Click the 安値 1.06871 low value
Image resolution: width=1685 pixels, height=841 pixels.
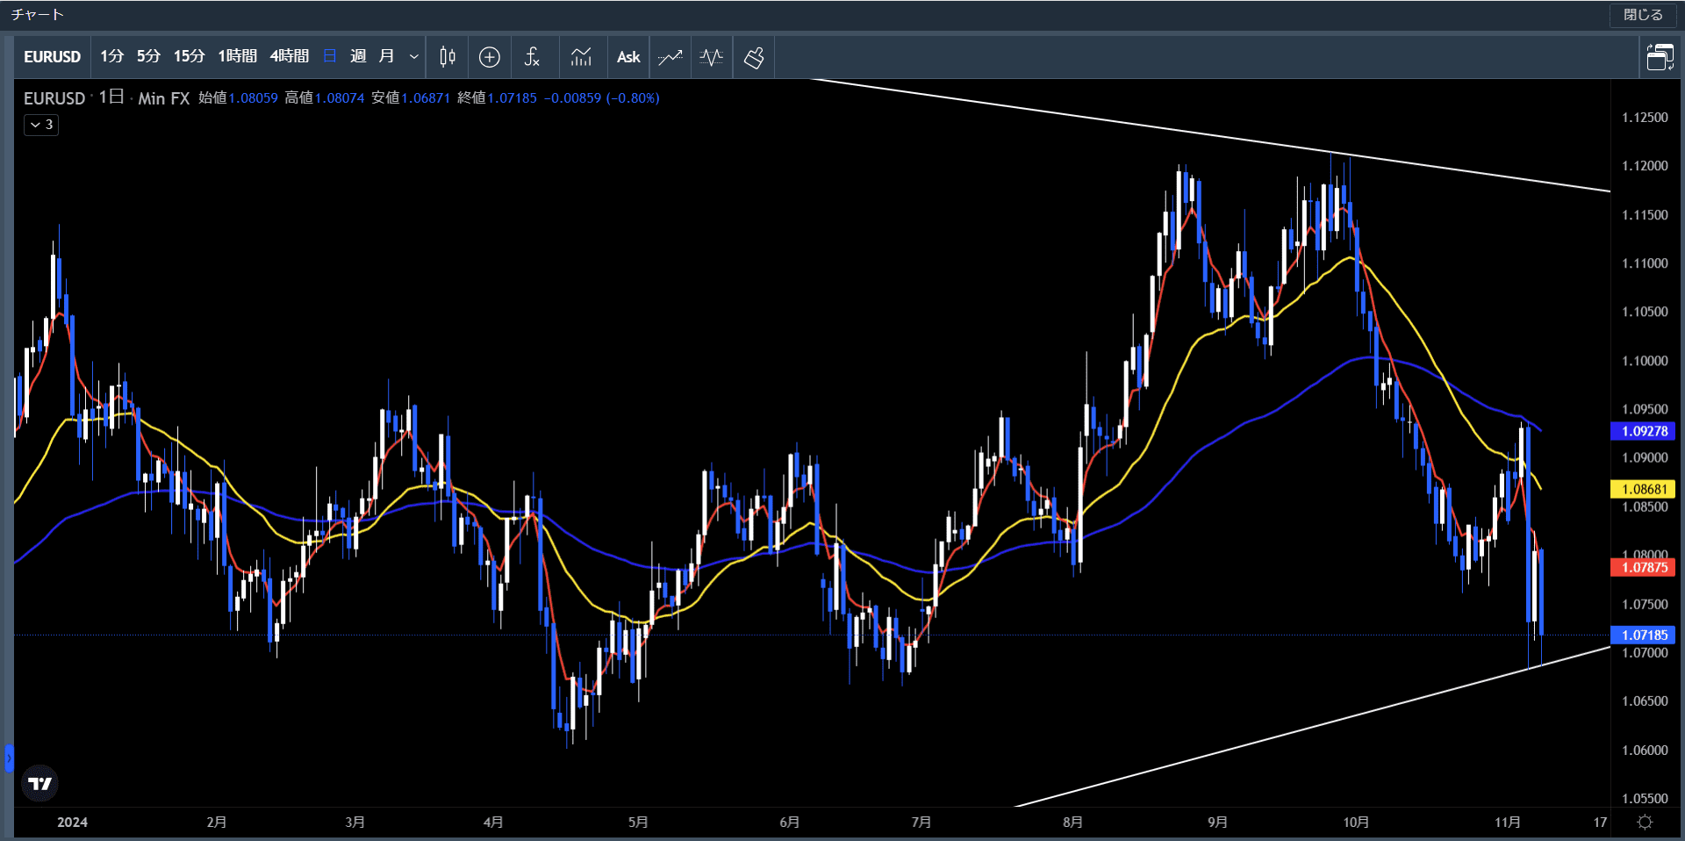410,98
